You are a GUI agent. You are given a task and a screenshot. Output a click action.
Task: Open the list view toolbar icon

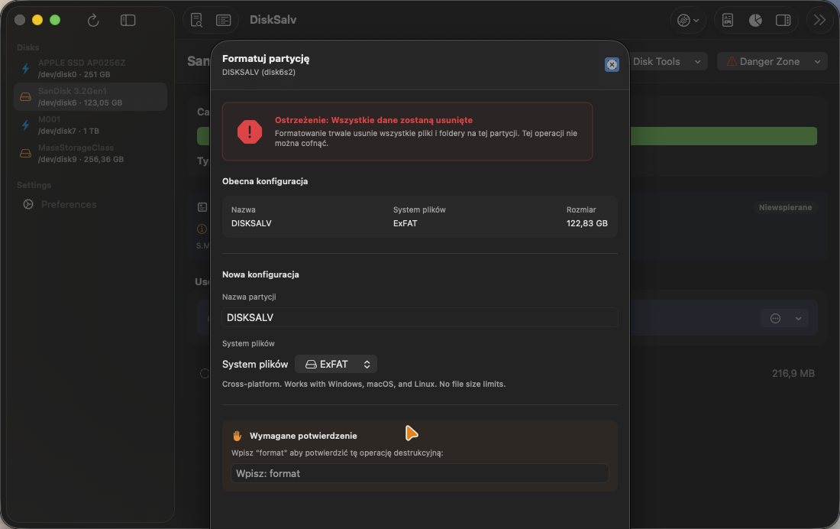pyautogui.click(x=224, y=21)
